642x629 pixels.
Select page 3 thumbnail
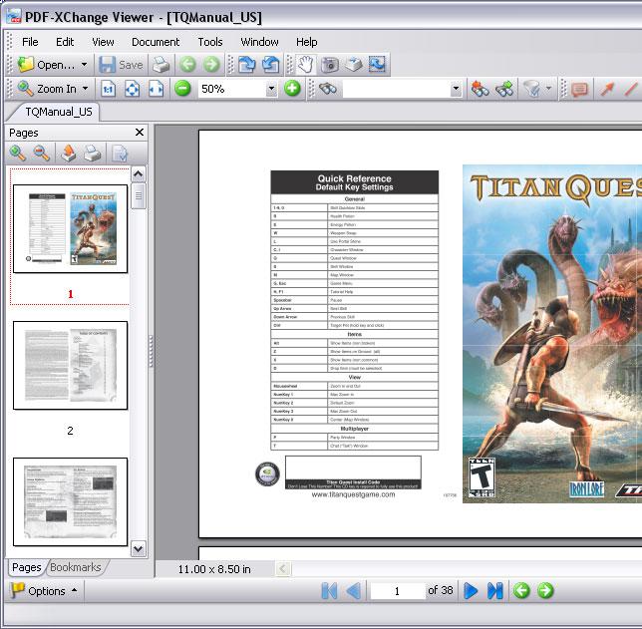[70, 501]
